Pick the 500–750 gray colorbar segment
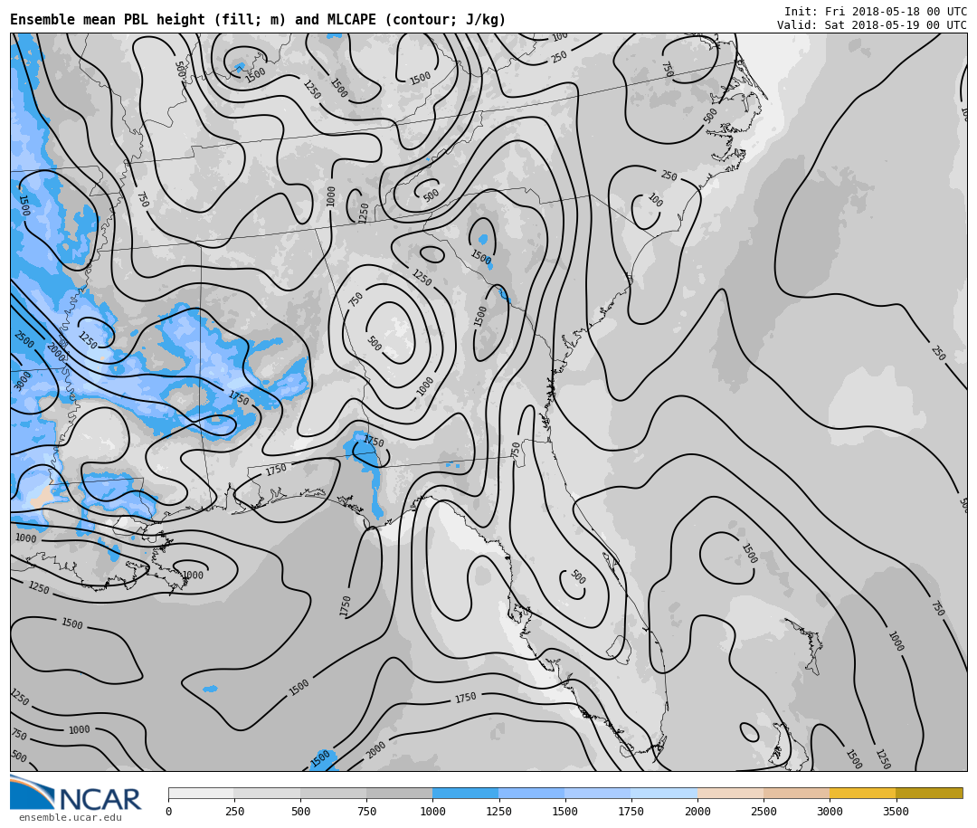The image size is (977, 828). (x=333, y=793)
